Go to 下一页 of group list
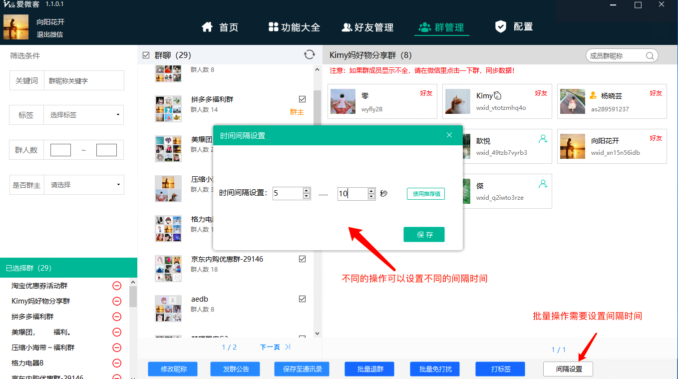 click(270, 347)
